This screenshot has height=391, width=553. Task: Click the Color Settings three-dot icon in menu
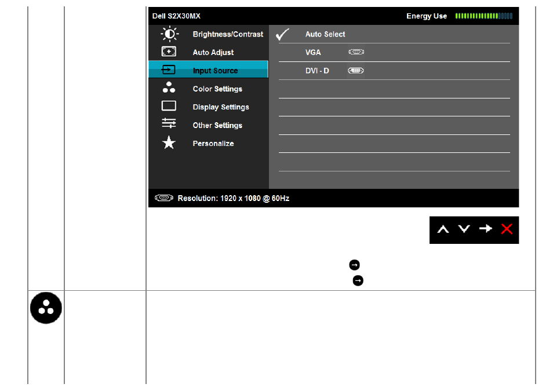click(169, 87)
